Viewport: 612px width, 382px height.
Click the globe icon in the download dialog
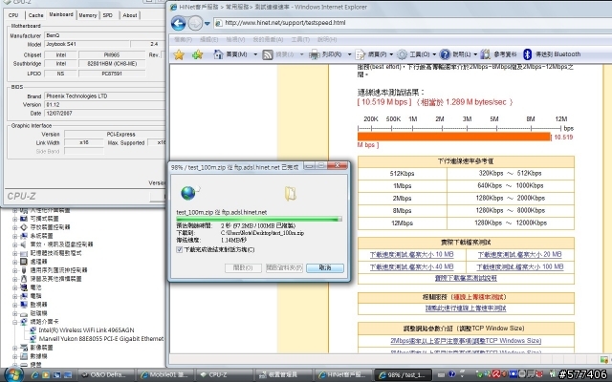click(x=189, y=193)
